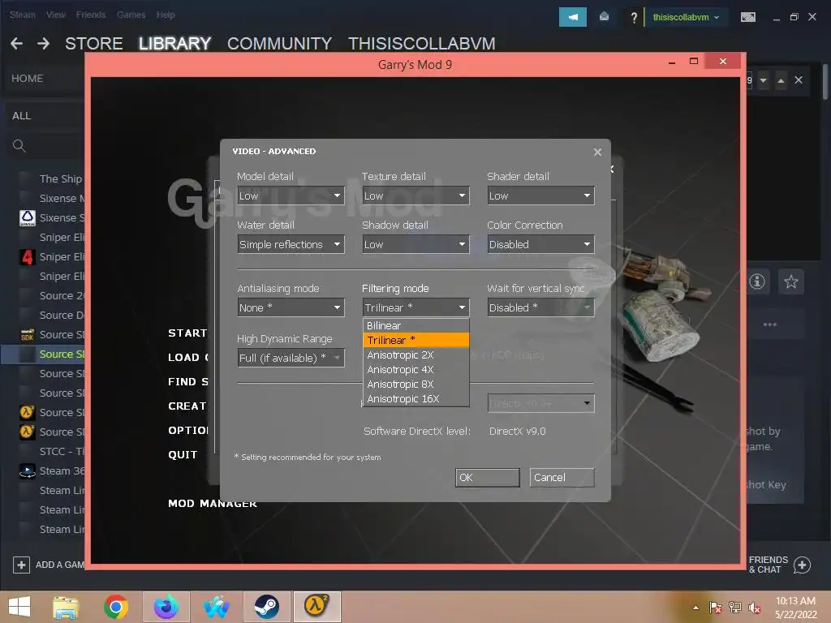
Task: Open the View menu
Action: (x=56, y=15)
